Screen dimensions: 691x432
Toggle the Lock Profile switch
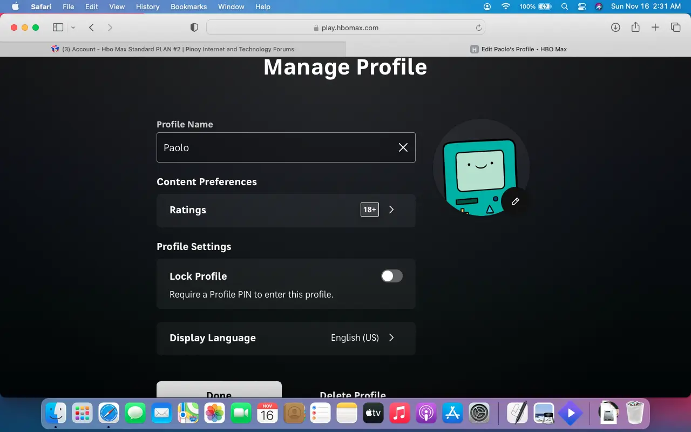(392, 276)
